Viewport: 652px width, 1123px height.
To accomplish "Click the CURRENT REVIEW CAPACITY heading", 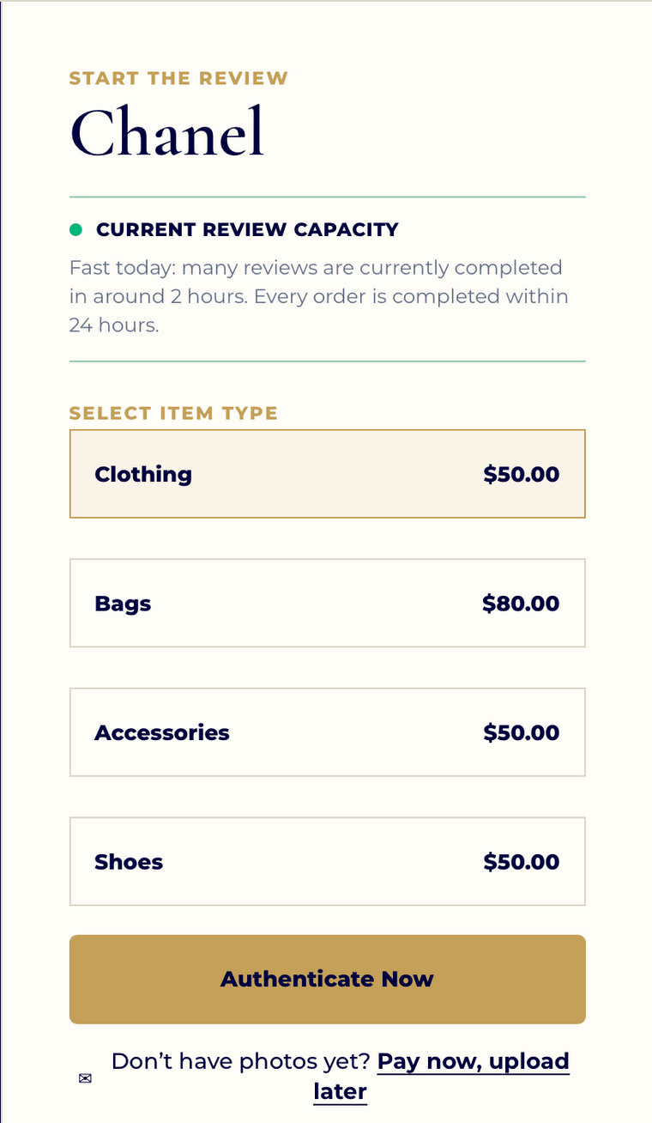I will pyautogui.click(x=247, y=229).
